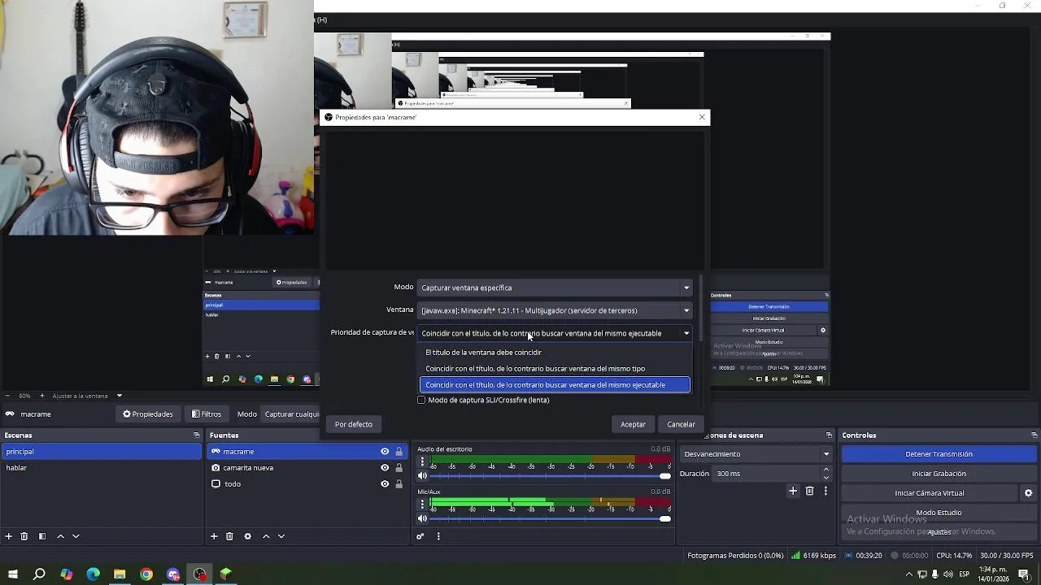Hide the macrame source with its eye icon
Viewport: 1041px width, 585px height.
click(385, 452)
